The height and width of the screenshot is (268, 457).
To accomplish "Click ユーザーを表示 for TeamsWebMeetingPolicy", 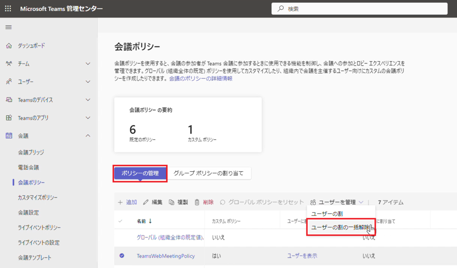I will coord(302,256).
